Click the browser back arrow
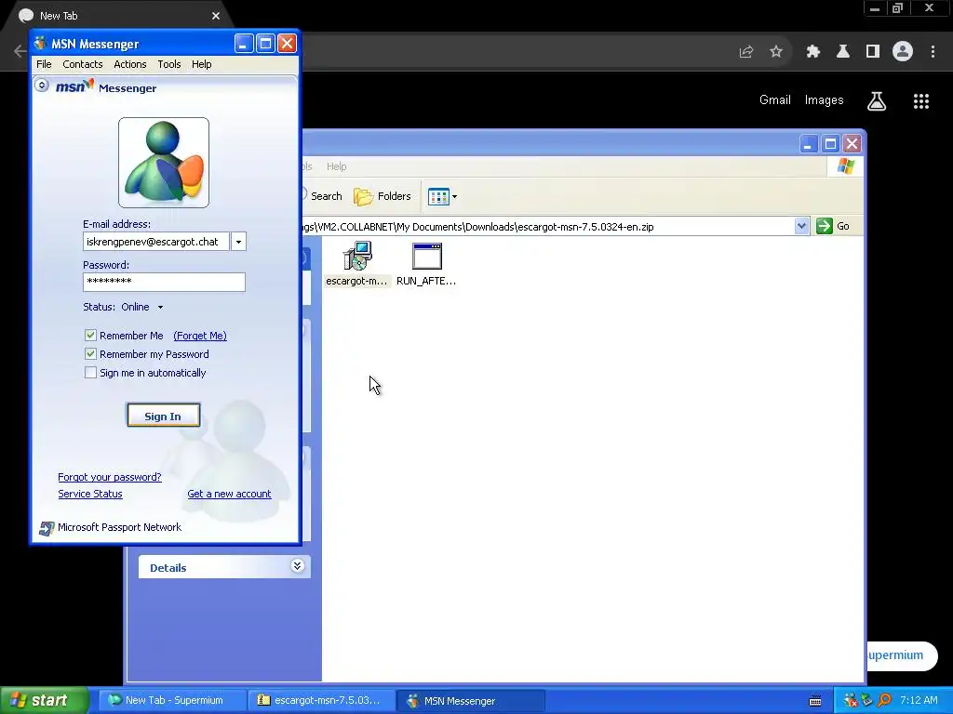The image size is (953, 714). coord(20,51)
